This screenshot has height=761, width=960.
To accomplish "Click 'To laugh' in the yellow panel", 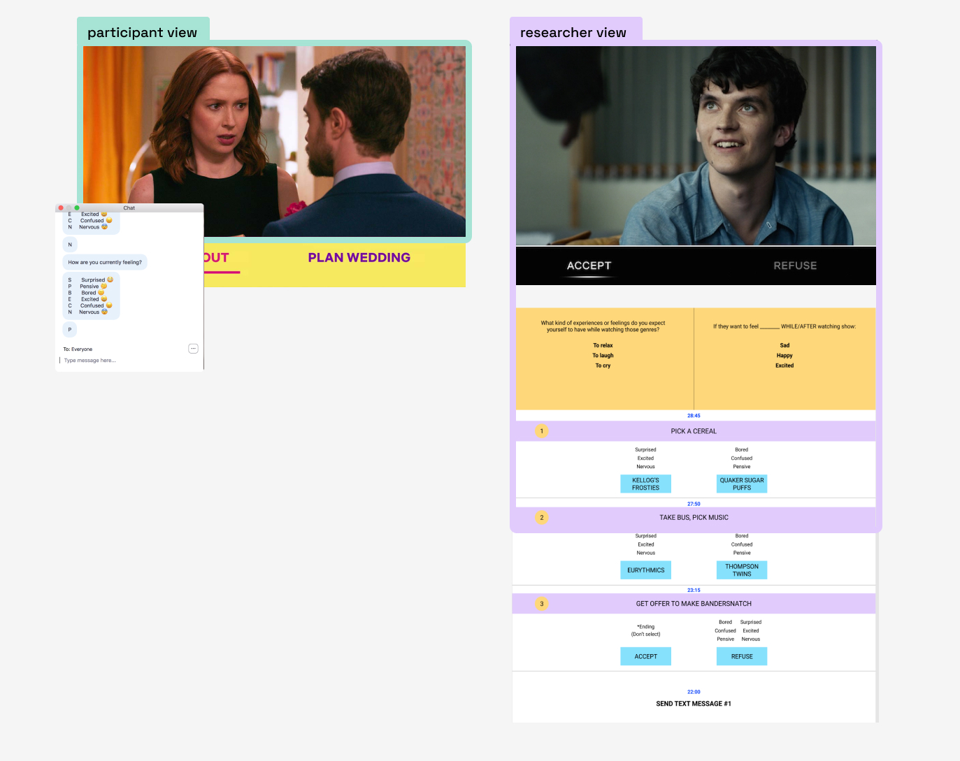I will coord(603,355).
